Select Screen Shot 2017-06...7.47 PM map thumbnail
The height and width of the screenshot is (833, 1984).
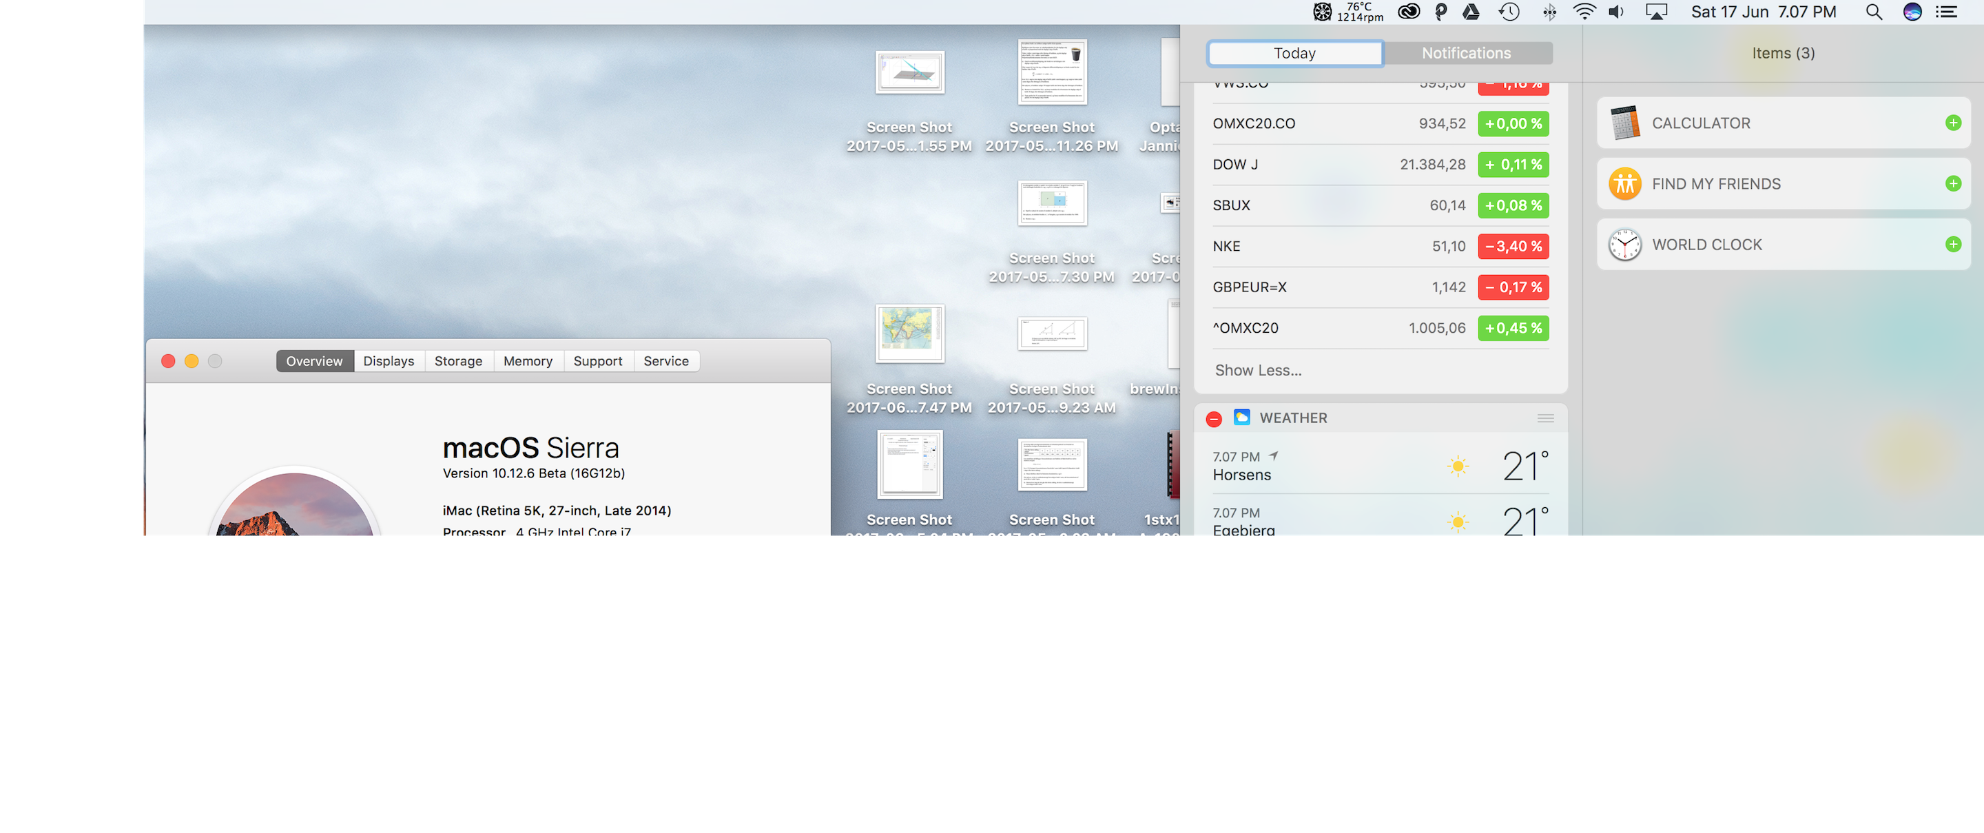click(x=909, y=333)
